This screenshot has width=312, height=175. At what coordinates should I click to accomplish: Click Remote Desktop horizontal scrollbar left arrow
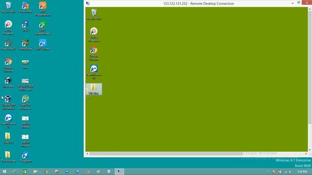(87, 154)
